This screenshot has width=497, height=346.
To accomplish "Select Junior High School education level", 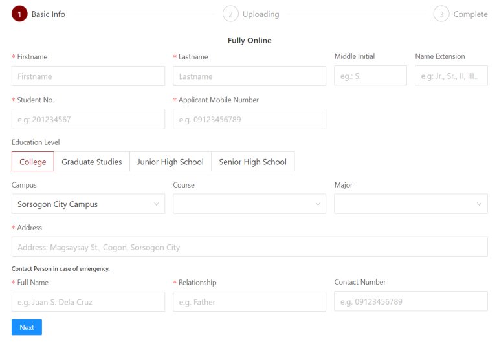I will click(170, 162).
